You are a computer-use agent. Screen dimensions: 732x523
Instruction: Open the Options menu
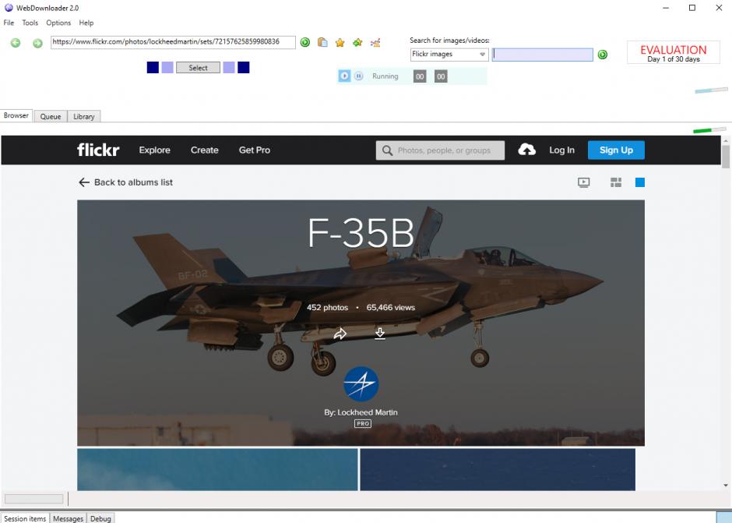[x=58, y=23]
